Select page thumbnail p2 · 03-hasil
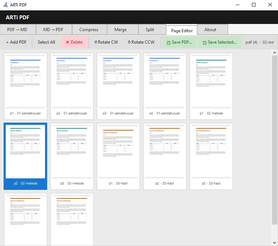 [165, 156]
